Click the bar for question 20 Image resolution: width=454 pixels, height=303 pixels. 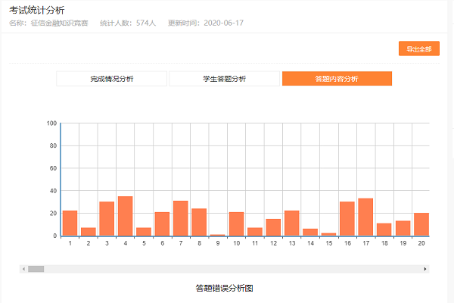(x=421, y=224)
